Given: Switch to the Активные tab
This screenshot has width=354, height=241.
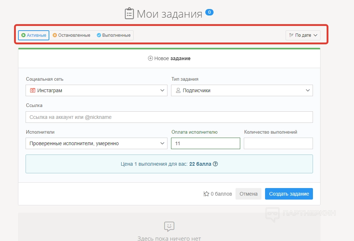Looking at the screenshot, I should point(33,35).
